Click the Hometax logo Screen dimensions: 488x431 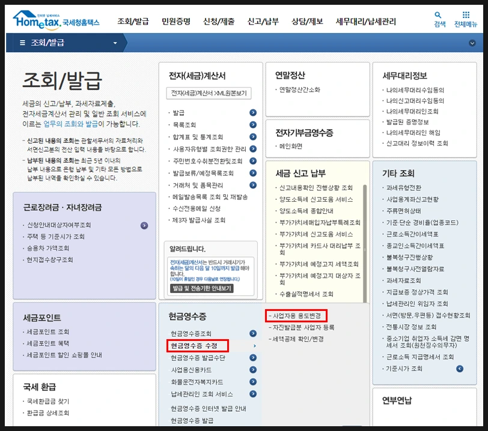point(56,20)
